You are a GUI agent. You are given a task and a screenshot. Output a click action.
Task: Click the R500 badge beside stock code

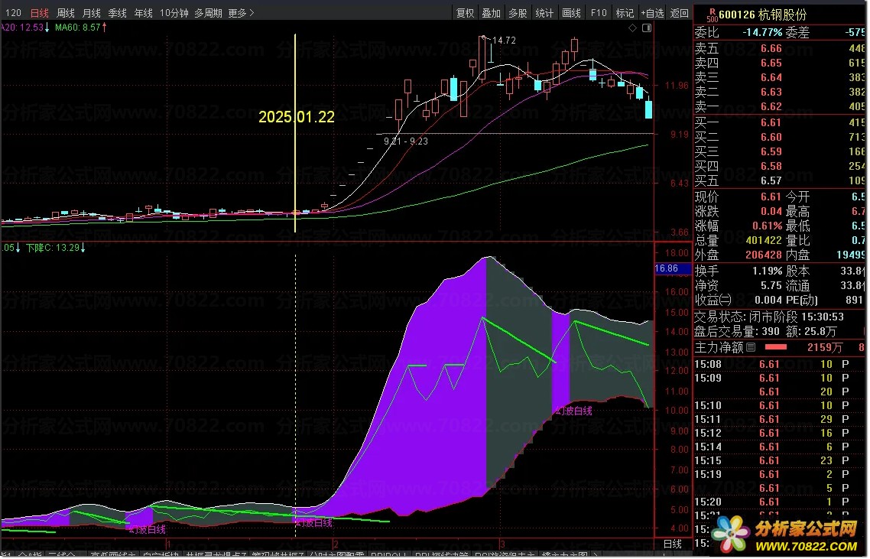712,15
